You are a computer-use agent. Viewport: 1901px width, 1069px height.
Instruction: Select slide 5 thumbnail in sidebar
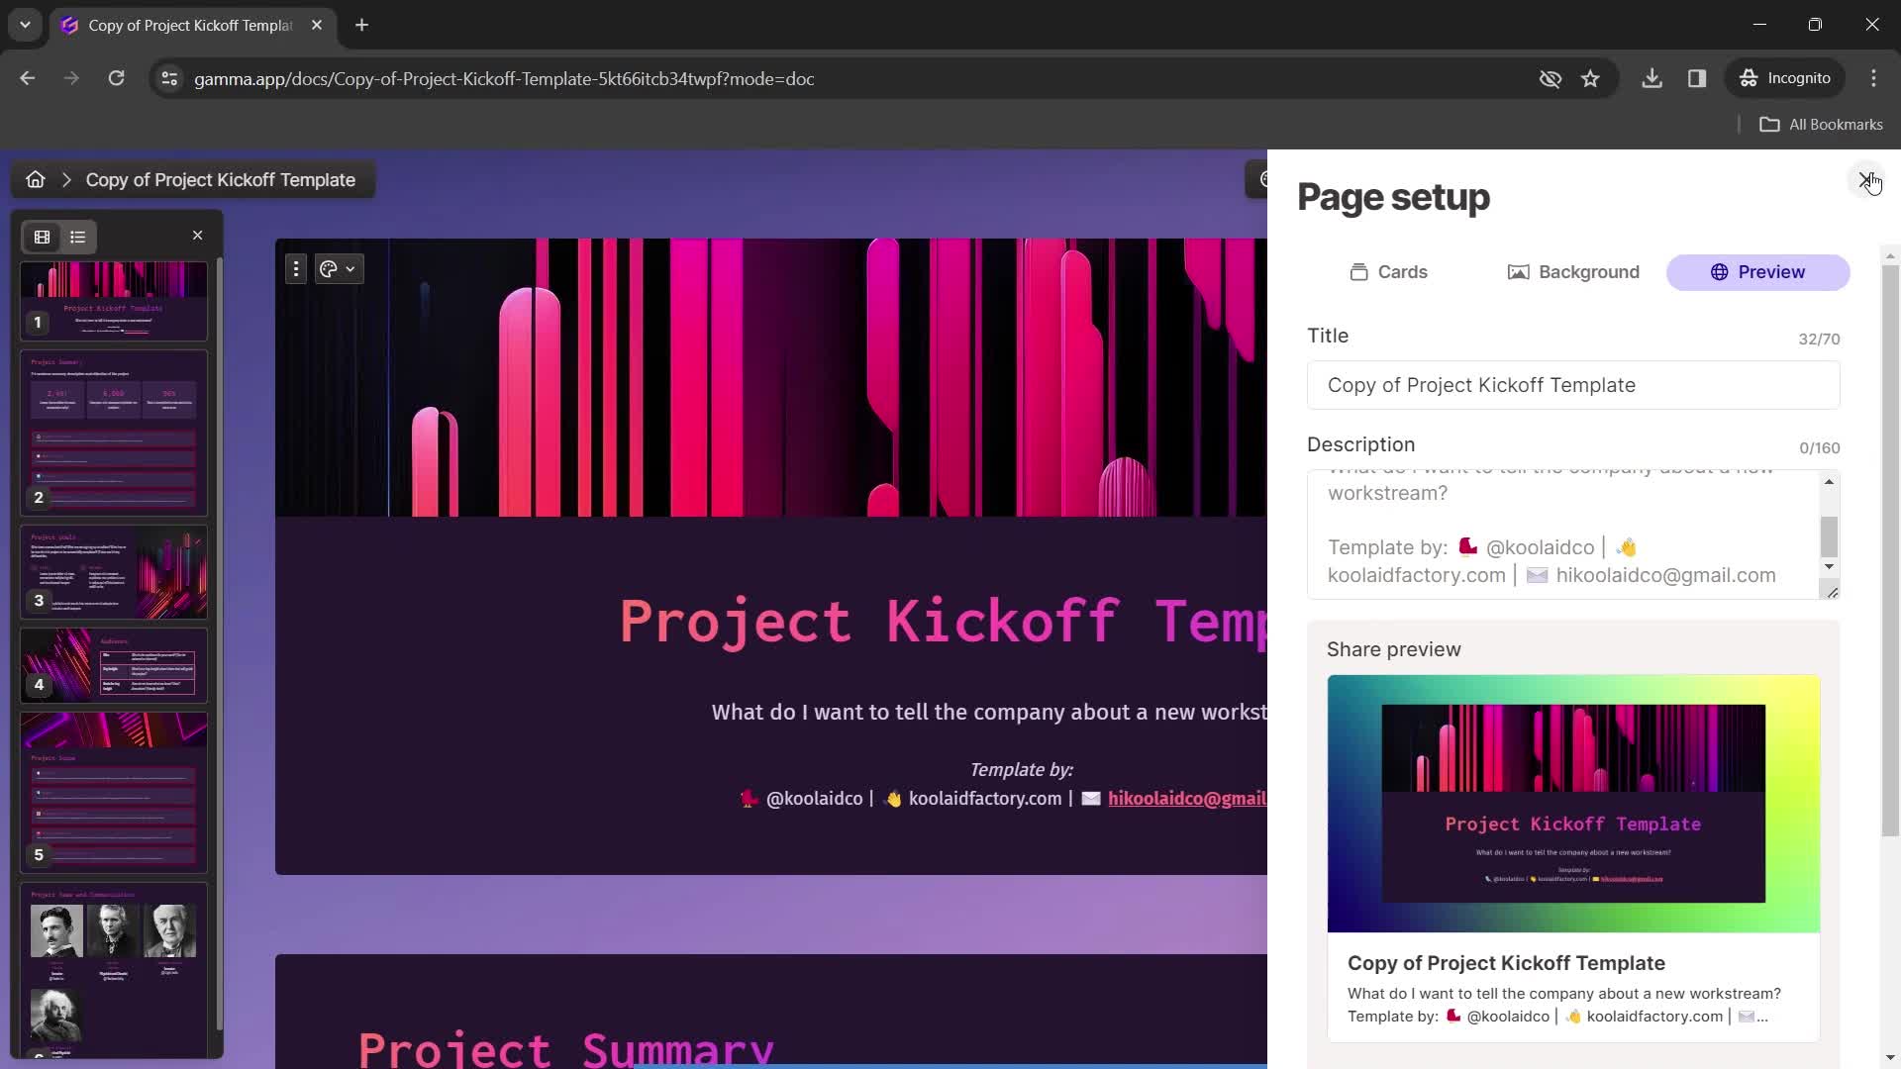tap(115, 796)
